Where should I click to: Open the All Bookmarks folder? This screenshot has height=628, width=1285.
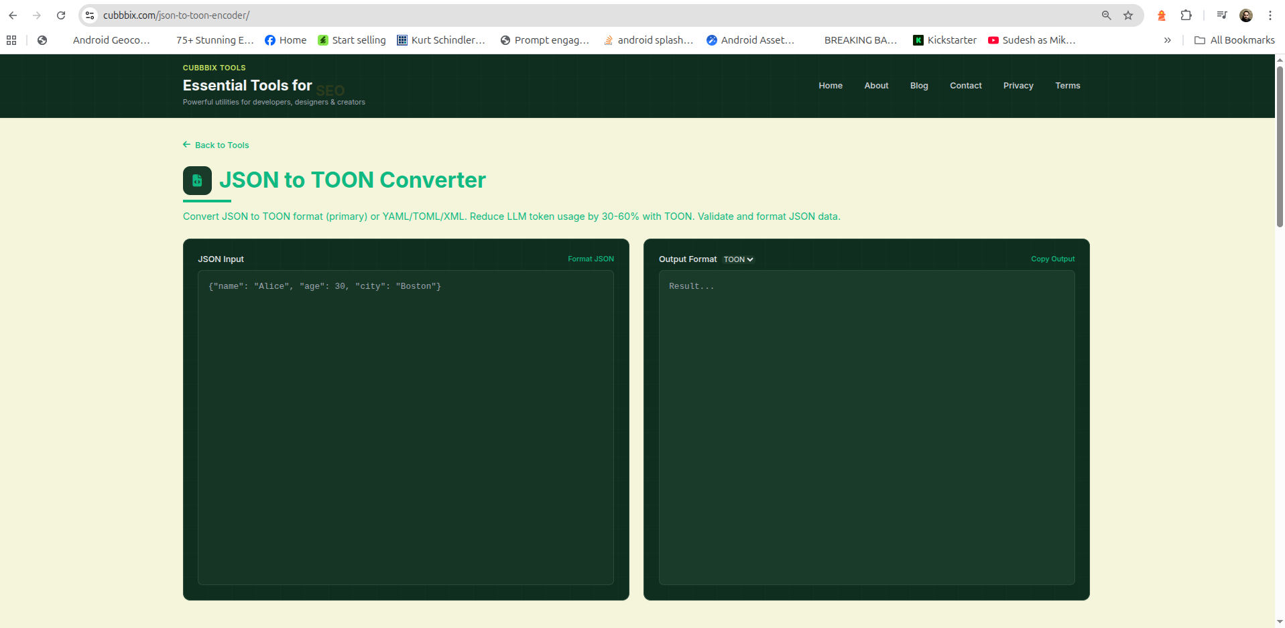[x=1235, y=40]
